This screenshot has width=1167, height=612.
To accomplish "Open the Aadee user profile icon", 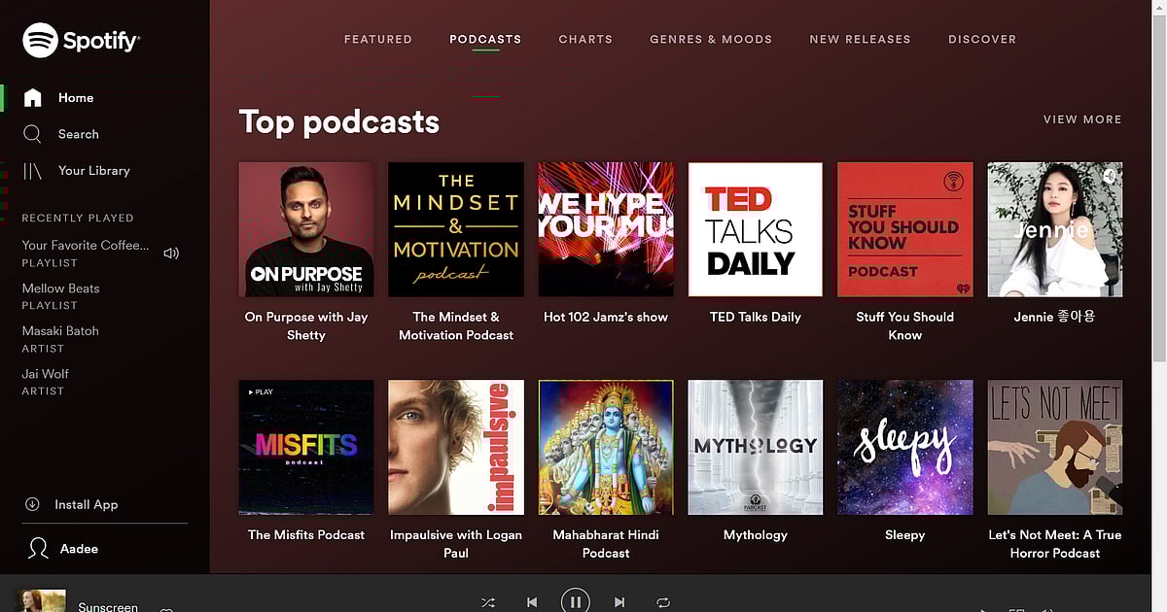I will 38,549.
